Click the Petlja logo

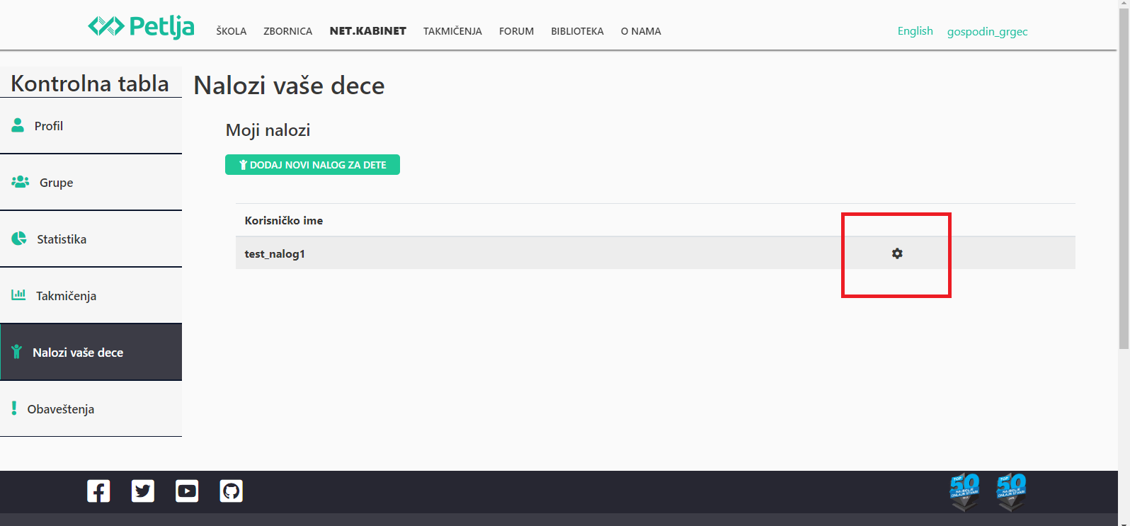[x=141, y=27]
